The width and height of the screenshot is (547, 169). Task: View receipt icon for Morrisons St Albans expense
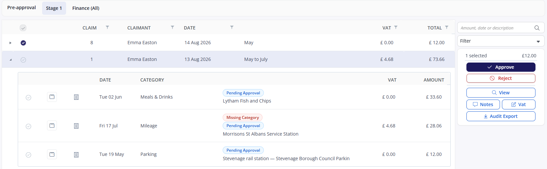pyautogui.click(x=76, y=126)
